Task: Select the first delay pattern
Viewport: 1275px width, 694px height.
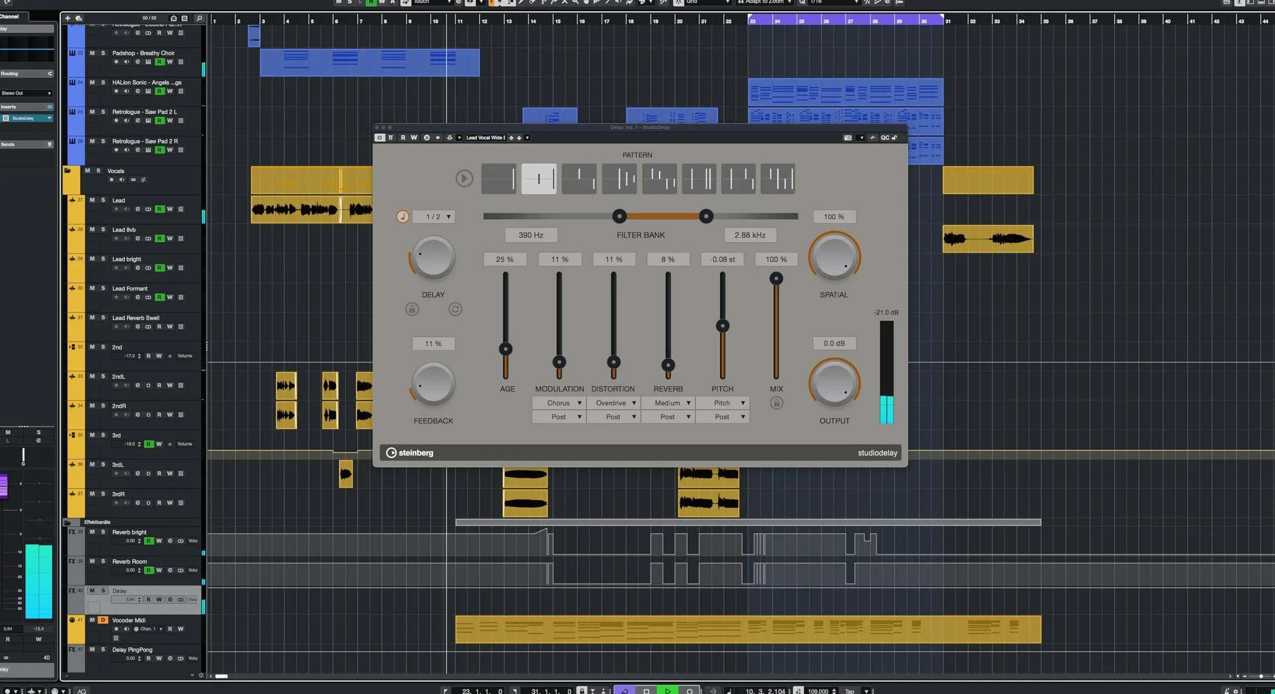Action: 499,179
